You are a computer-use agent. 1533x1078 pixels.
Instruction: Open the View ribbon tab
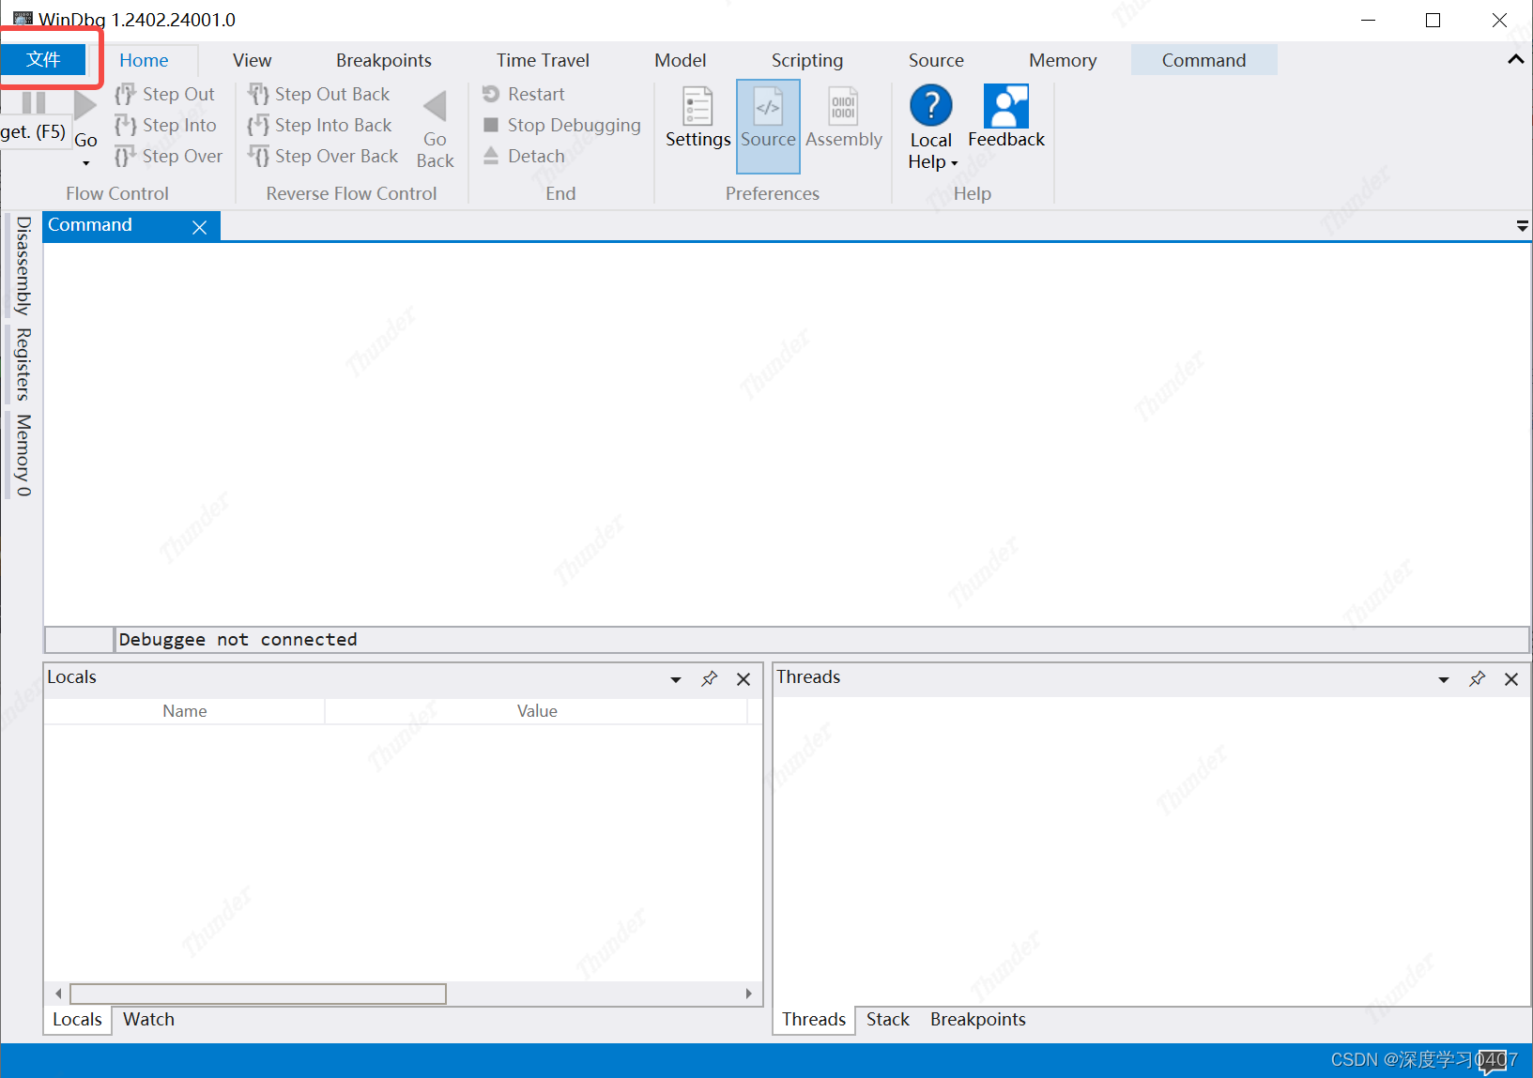252,60
